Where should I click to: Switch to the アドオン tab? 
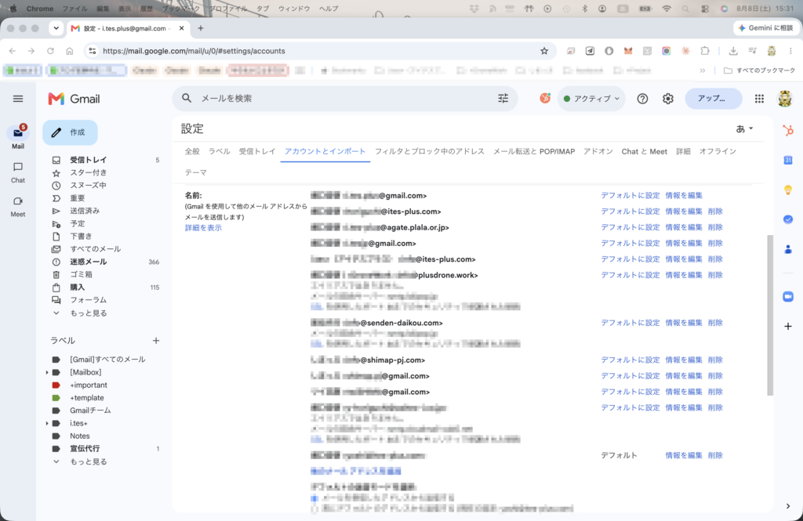(x=598, y=151)
